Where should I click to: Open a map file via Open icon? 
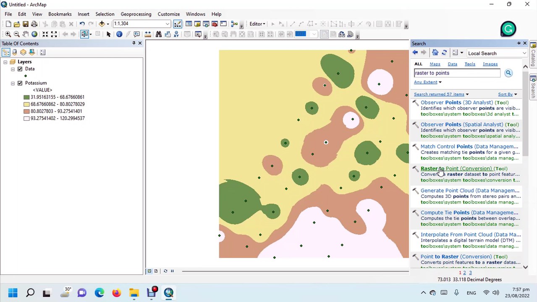point(17,24)
